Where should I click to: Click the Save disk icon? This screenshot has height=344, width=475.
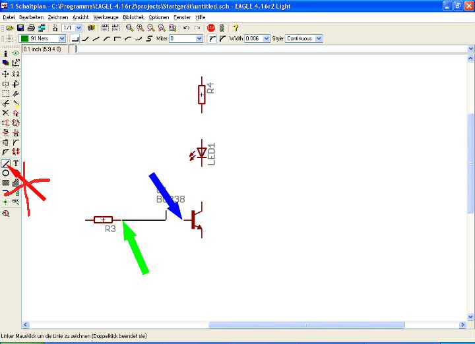[x=20, y=28]
